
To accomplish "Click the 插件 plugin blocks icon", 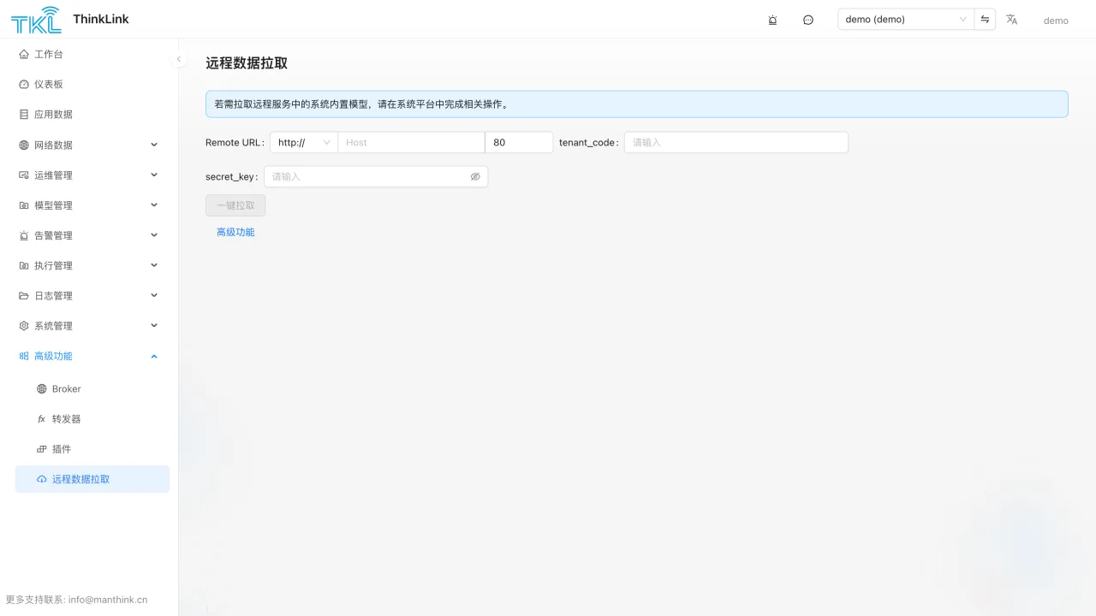I will [x=41, y=449].
